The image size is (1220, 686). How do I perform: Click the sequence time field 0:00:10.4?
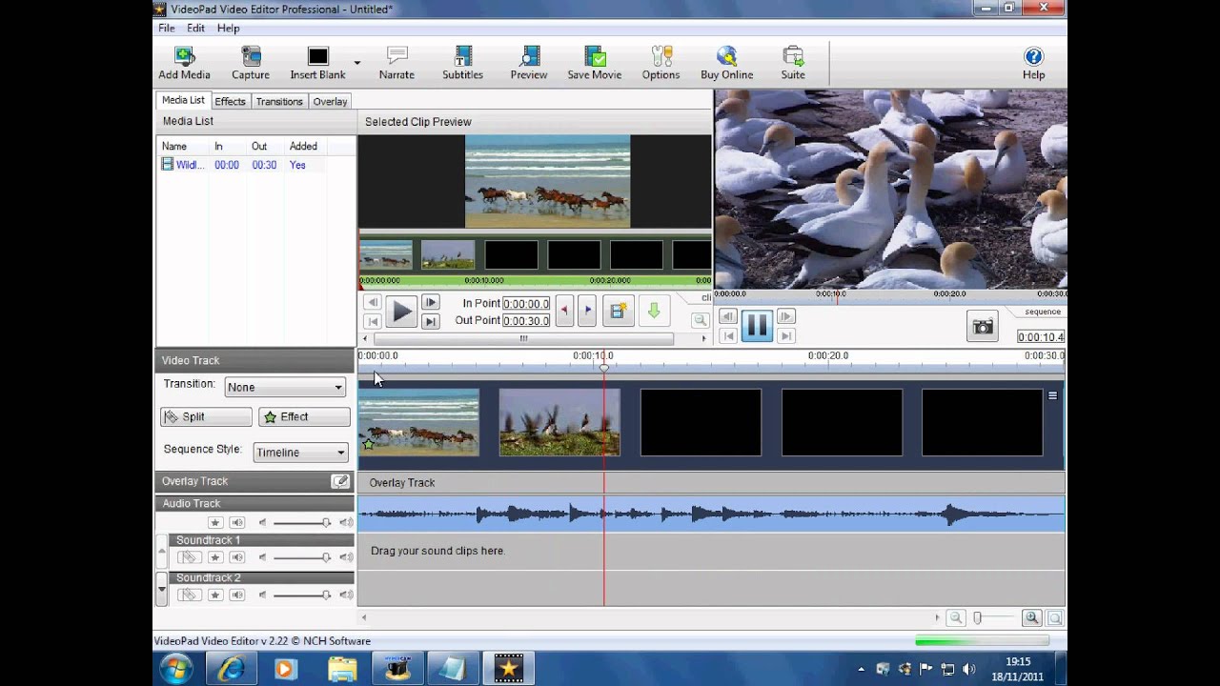coord(1041,336)
